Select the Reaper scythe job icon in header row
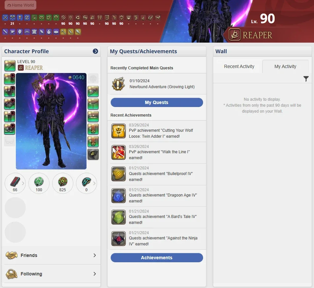314x288 pixels. [x=92, y=18]
